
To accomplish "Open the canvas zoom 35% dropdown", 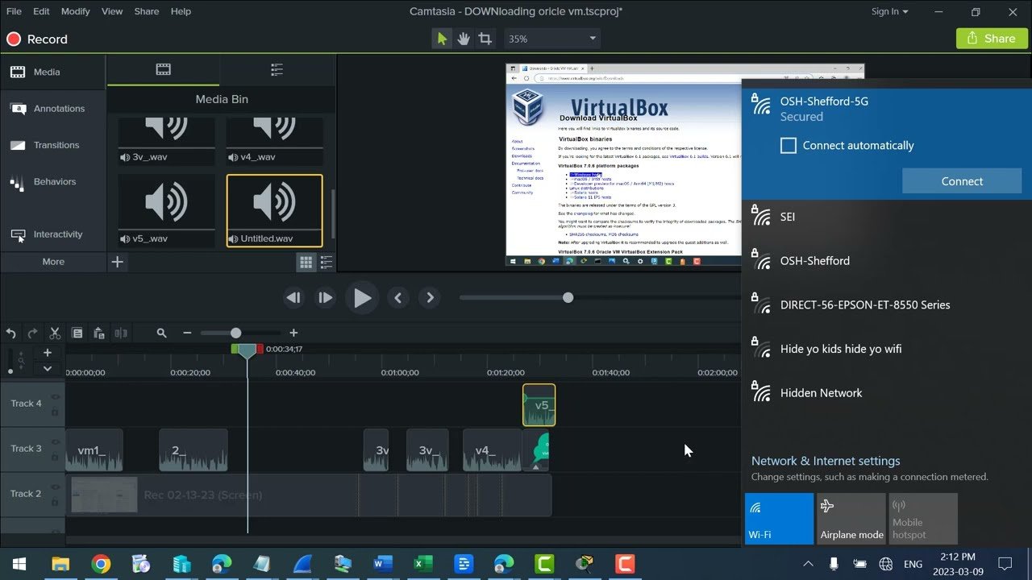I will pos(552,39).
